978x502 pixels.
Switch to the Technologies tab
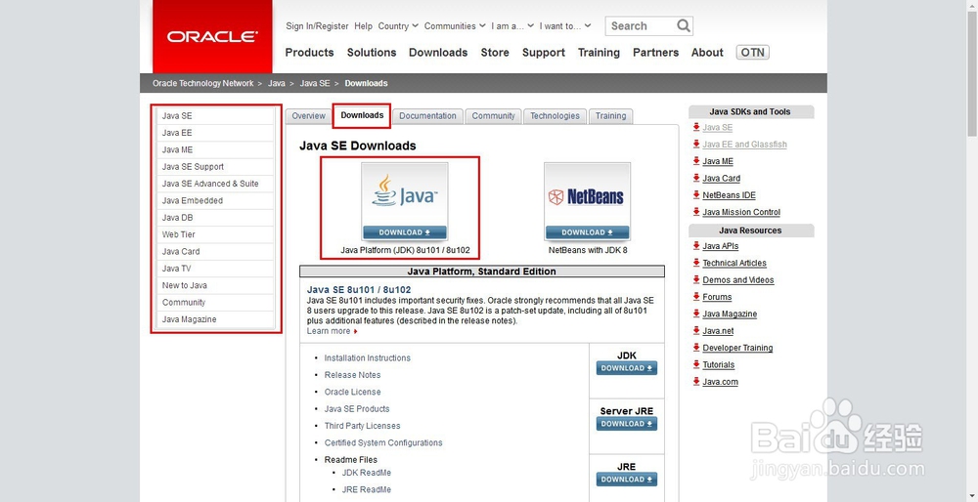[x=555, y=116]
